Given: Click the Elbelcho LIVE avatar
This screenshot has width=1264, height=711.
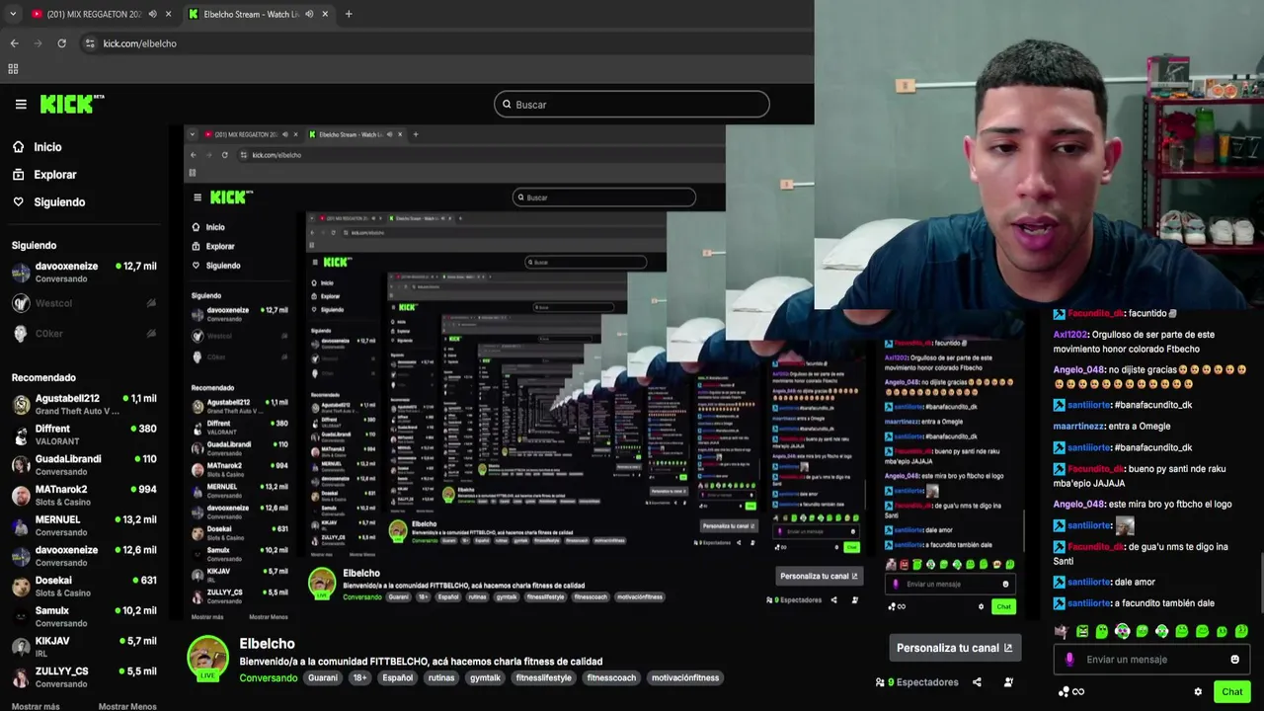Looking at the screenshot, I should tap(208, 658).
